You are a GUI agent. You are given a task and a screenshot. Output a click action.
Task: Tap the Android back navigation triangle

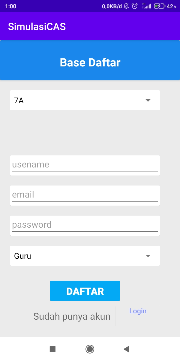tap(126, 349)
